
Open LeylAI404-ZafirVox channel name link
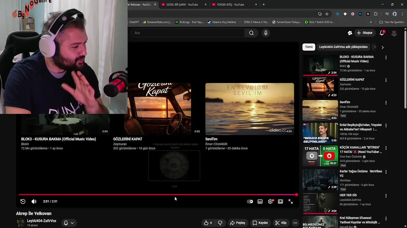[42, 221]
